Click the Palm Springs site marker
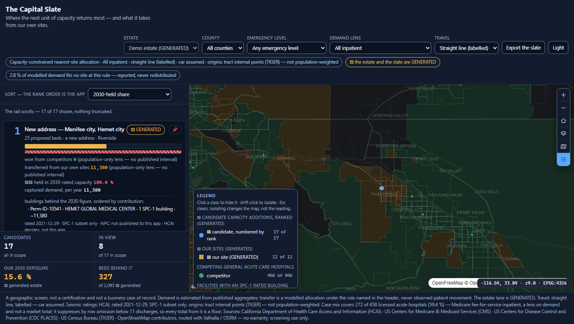This screenshot has height=324, width=574. coord(381,188)
